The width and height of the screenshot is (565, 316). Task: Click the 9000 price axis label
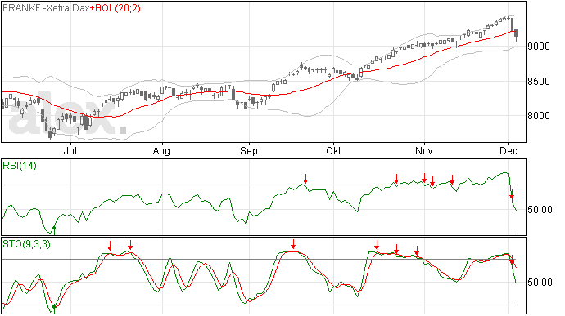[x=539, y=47]
